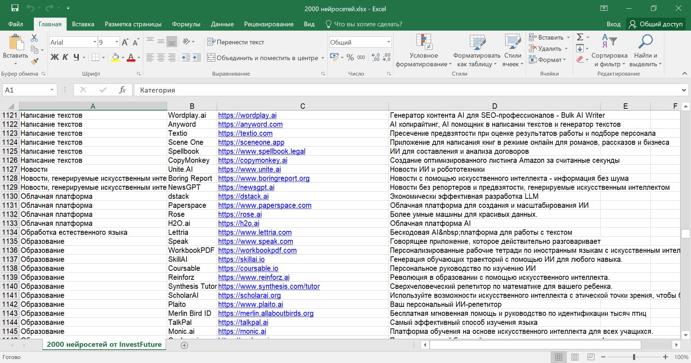Open the https://wordplay.ai hyperlink
The image size is (691, 363).
coord(247,115)
